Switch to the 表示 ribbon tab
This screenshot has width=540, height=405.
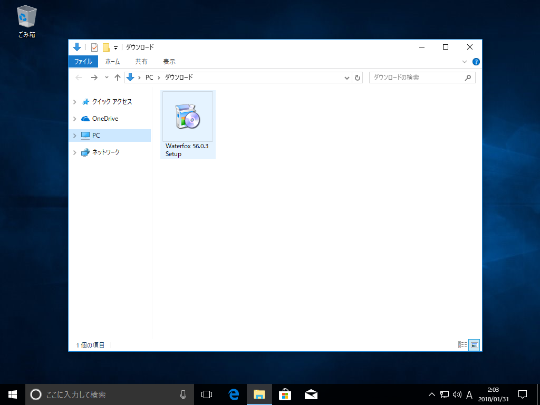click(x=169, y=62)
